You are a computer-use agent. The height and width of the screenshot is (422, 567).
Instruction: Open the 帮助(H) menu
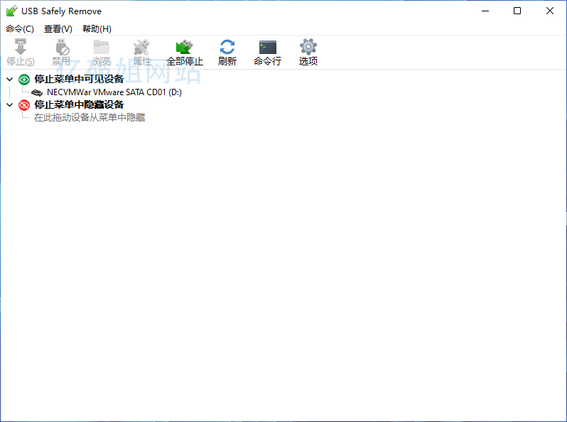point(97,29)
